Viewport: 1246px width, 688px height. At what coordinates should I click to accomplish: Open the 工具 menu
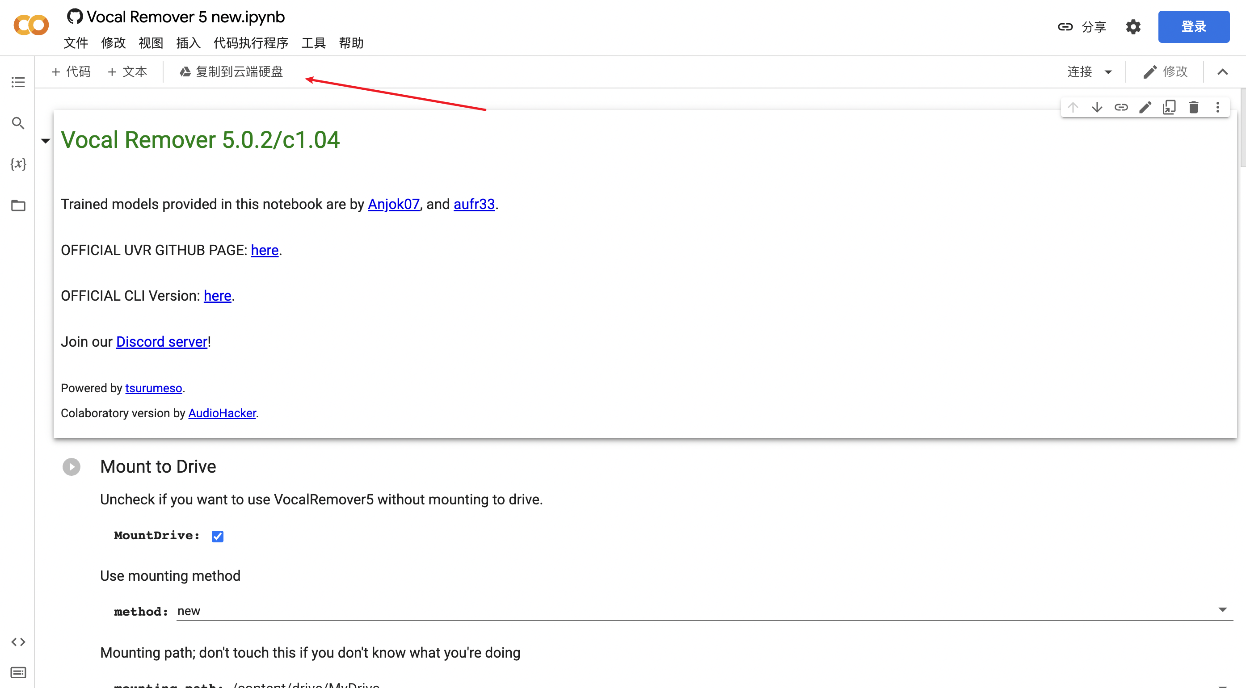point(313,43)
